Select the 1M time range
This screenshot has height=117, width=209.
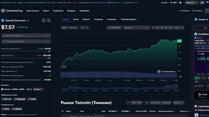point(162,28)
